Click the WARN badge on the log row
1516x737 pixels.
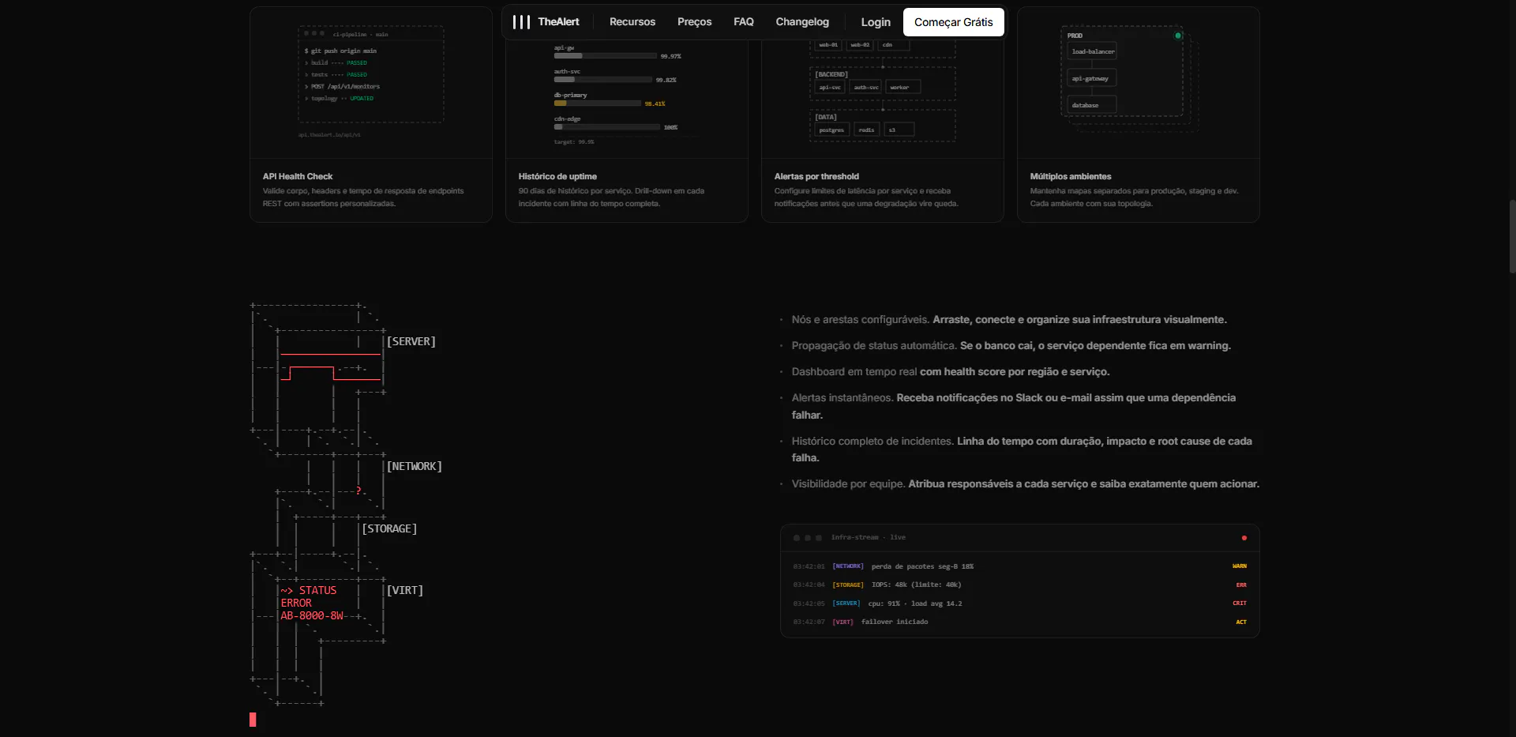point(1240,566)
